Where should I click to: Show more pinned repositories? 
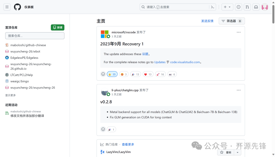(x=10, y=95)
